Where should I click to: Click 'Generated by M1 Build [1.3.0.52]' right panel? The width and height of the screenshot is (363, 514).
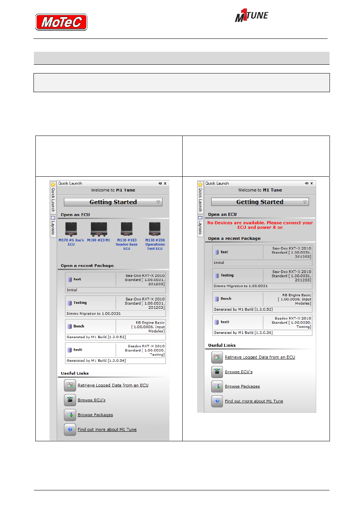point(243,310)
